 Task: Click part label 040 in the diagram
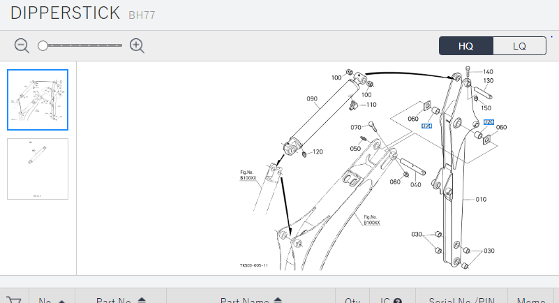pyautogui.click(x=415, y=184)
